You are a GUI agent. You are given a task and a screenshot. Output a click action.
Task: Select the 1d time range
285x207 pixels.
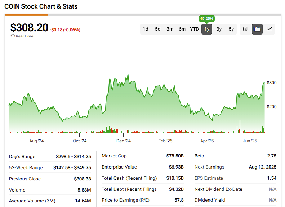[146, 29]
